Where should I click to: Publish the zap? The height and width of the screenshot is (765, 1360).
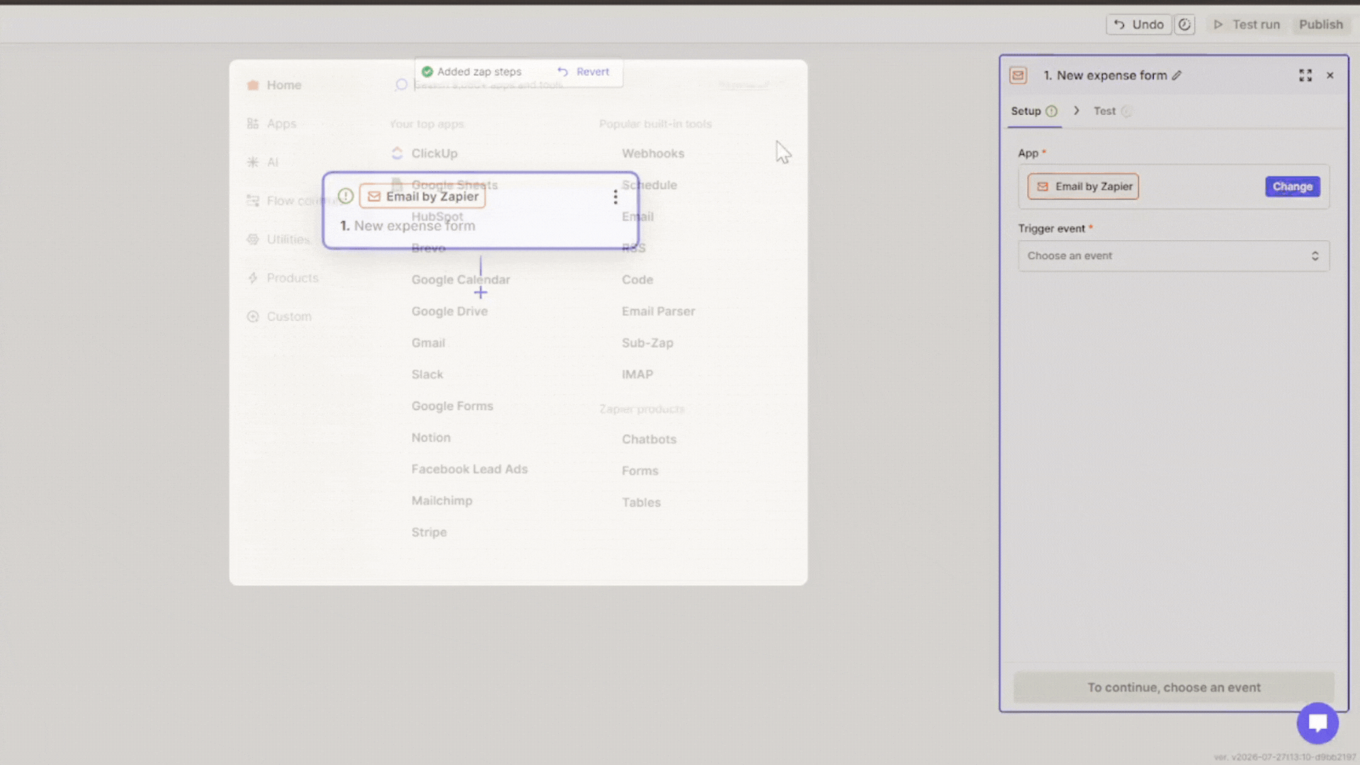click(1320, 25)
